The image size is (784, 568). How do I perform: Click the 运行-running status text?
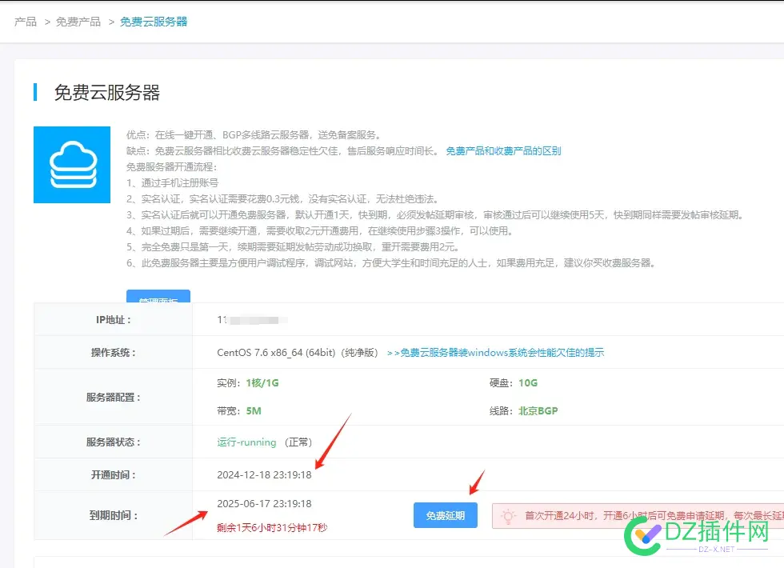click(x=246, y=442)
